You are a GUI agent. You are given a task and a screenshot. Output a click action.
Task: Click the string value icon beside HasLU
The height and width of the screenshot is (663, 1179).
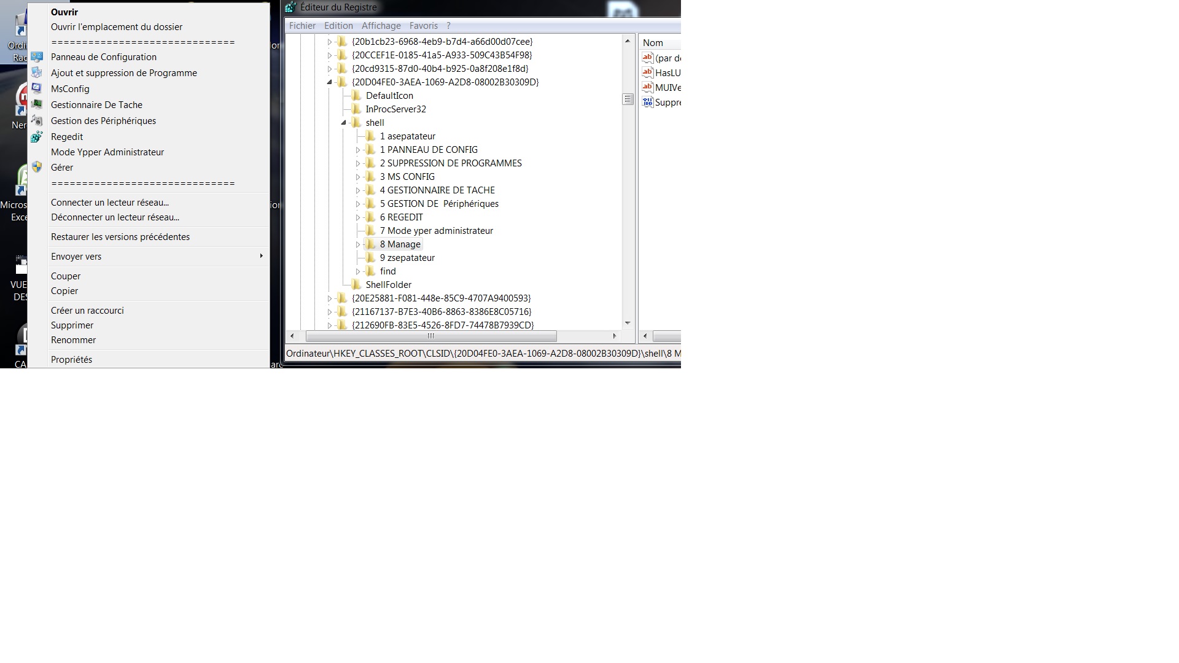point(647,72)
